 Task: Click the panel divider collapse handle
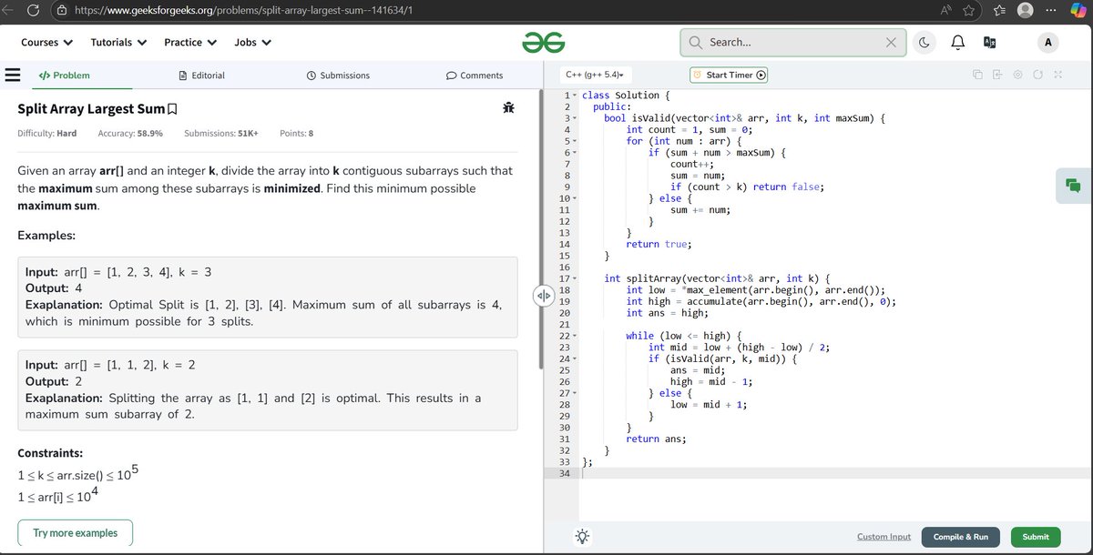(543, 296)
